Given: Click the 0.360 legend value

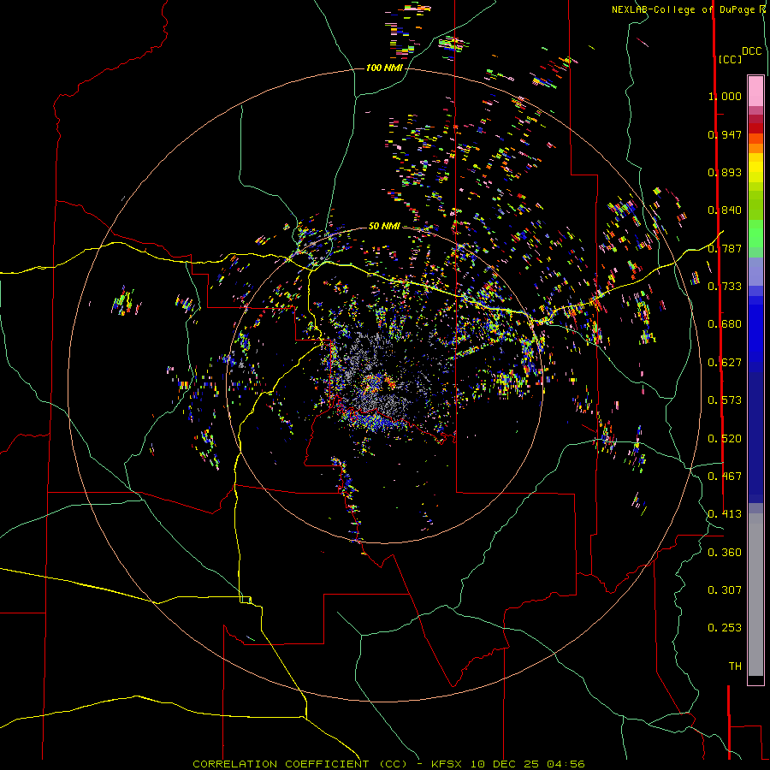Looking at the screenshot, I should coord(725,553).
